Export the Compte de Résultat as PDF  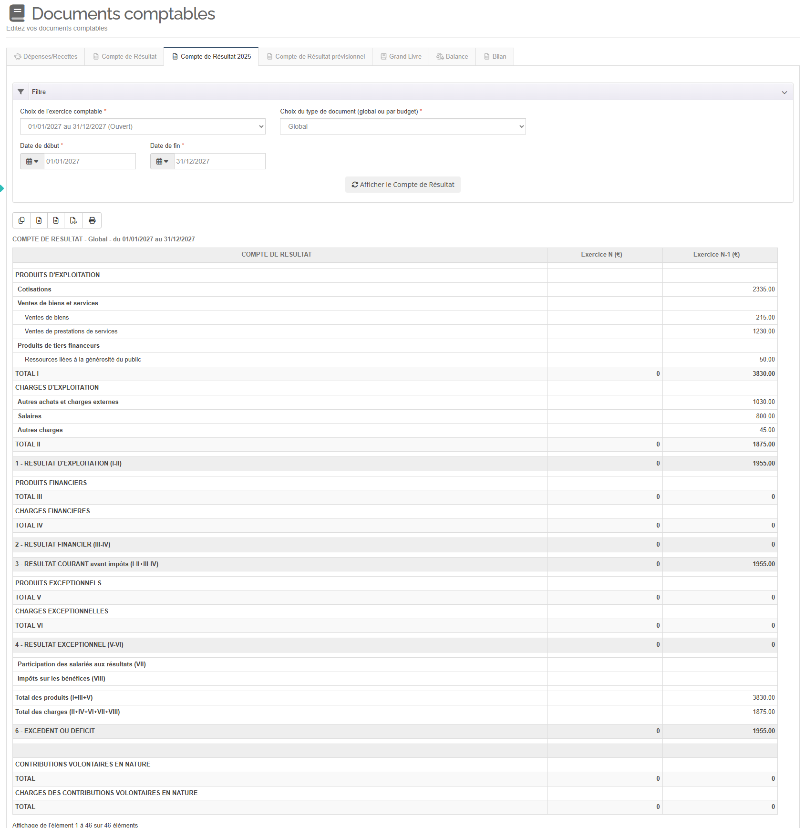coord(73,220)
